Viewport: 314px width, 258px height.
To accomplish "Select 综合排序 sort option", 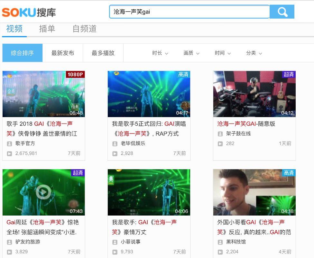I will click(x=22, y=53).
